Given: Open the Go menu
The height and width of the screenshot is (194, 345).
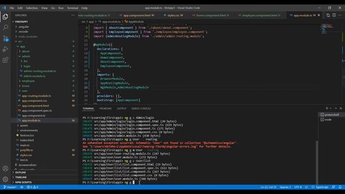Looking at the screenshot, I should (53, 8).
